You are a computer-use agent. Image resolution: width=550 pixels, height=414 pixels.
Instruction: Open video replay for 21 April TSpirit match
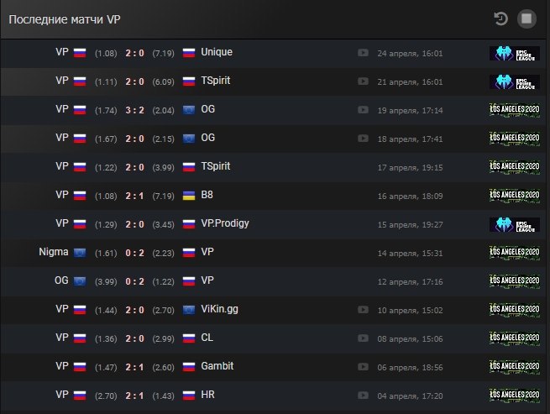[363, 81]
